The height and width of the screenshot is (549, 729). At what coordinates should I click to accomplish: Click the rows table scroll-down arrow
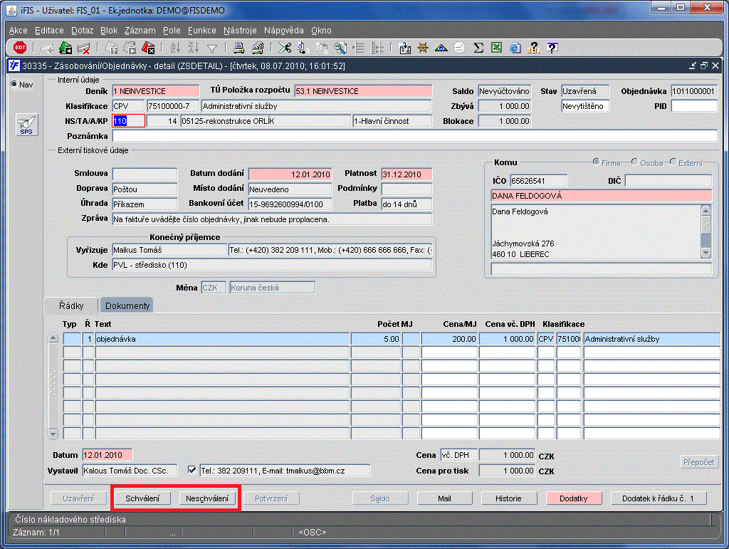point(53,433)
